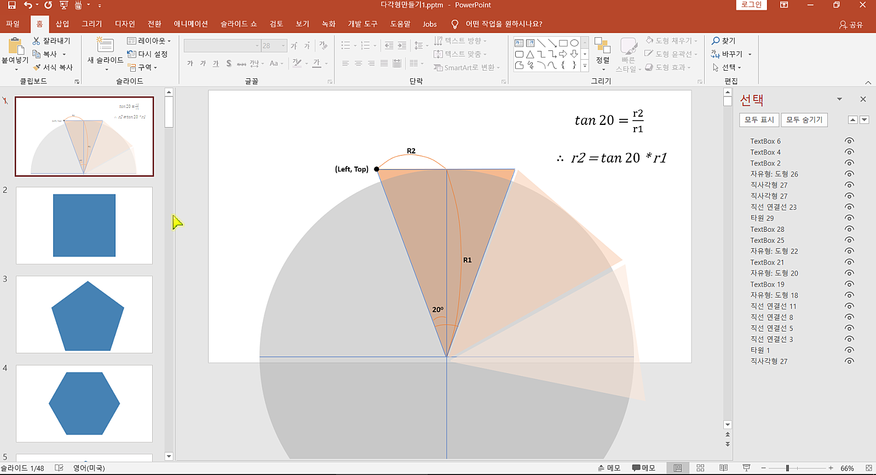Viewport: 876px width, 475px height.
Task: Hide TextBox 6 using its eye icon
Action: (x=849, y=141)
